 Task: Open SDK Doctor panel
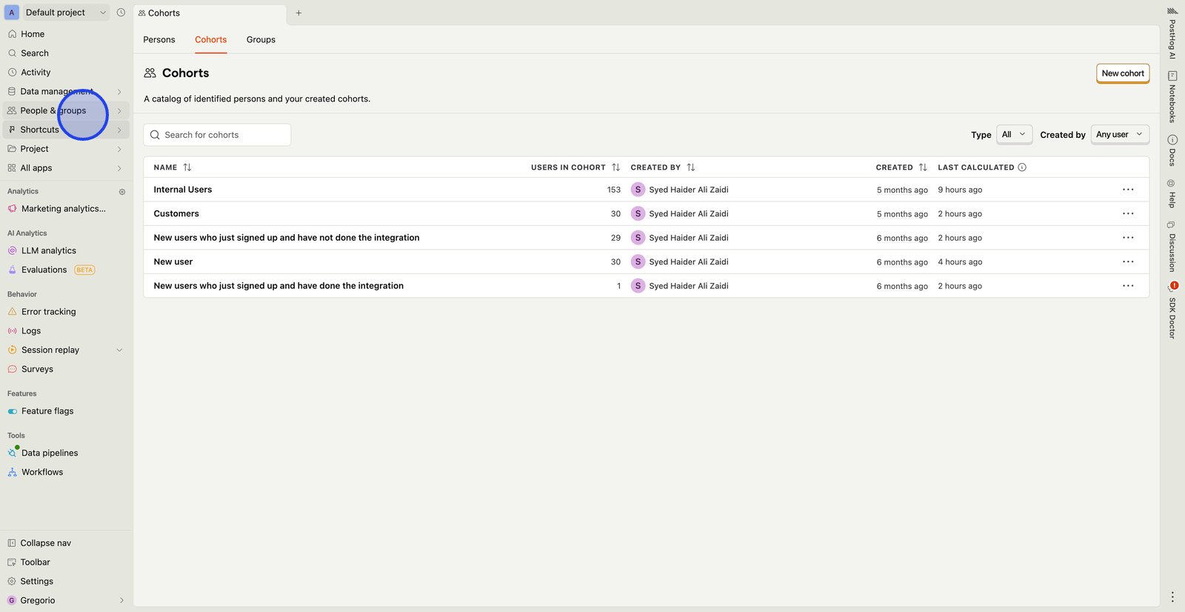tap(1172, 311)
